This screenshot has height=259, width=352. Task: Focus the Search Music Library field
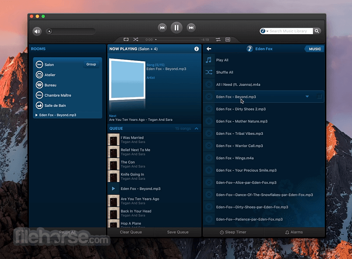[x=291, y=31]
